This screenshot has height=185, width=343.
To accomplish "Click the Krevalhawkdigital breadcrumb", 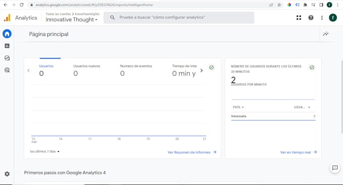I will pyautogui.click(x=87, y=14).
